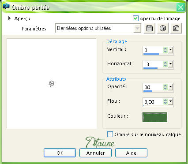Toggle the Aperçu de l'image checkbox
The width and height of the screenshot is (188, 164).
(135, 19)
